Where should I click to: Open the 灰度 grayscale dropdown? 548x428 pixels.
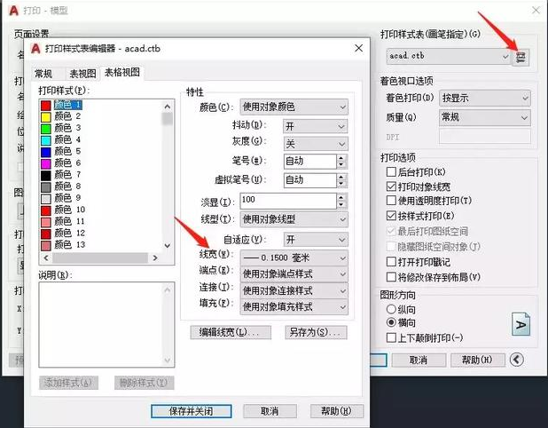pos(316,144)
